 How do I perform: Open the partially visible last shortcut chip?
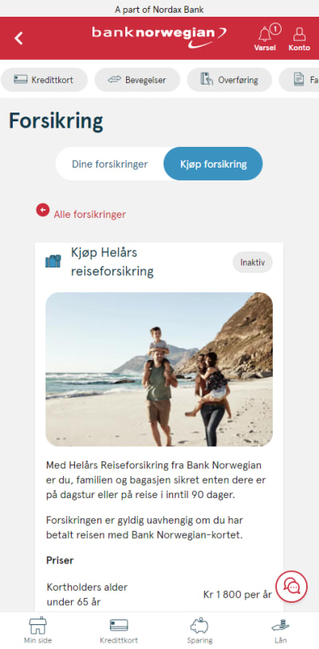(x=300, y=80)
